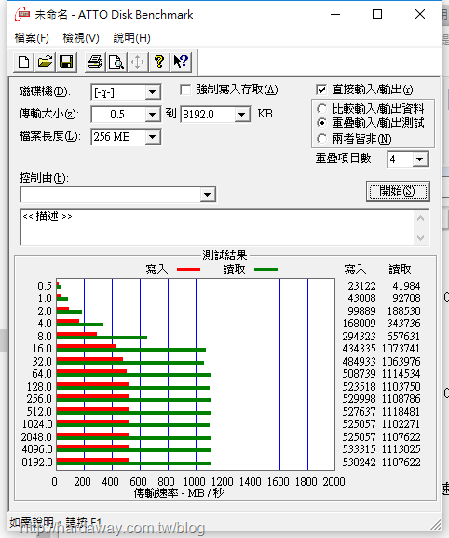The height and width of the screenshot is (538, 449).
Task: Open print preview toolbar icon
Action: 116,62
